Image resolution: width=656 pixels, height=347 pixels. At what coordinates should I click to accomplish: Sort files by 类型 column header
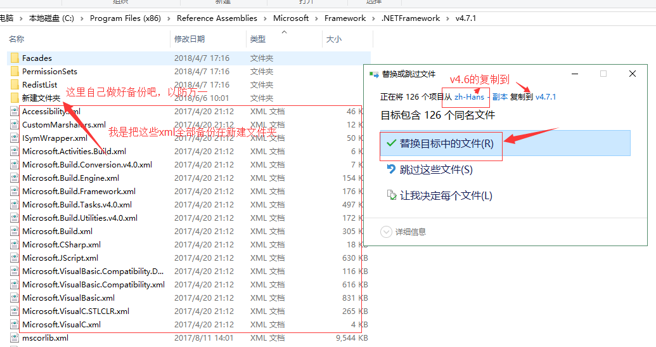coord(258,39)
